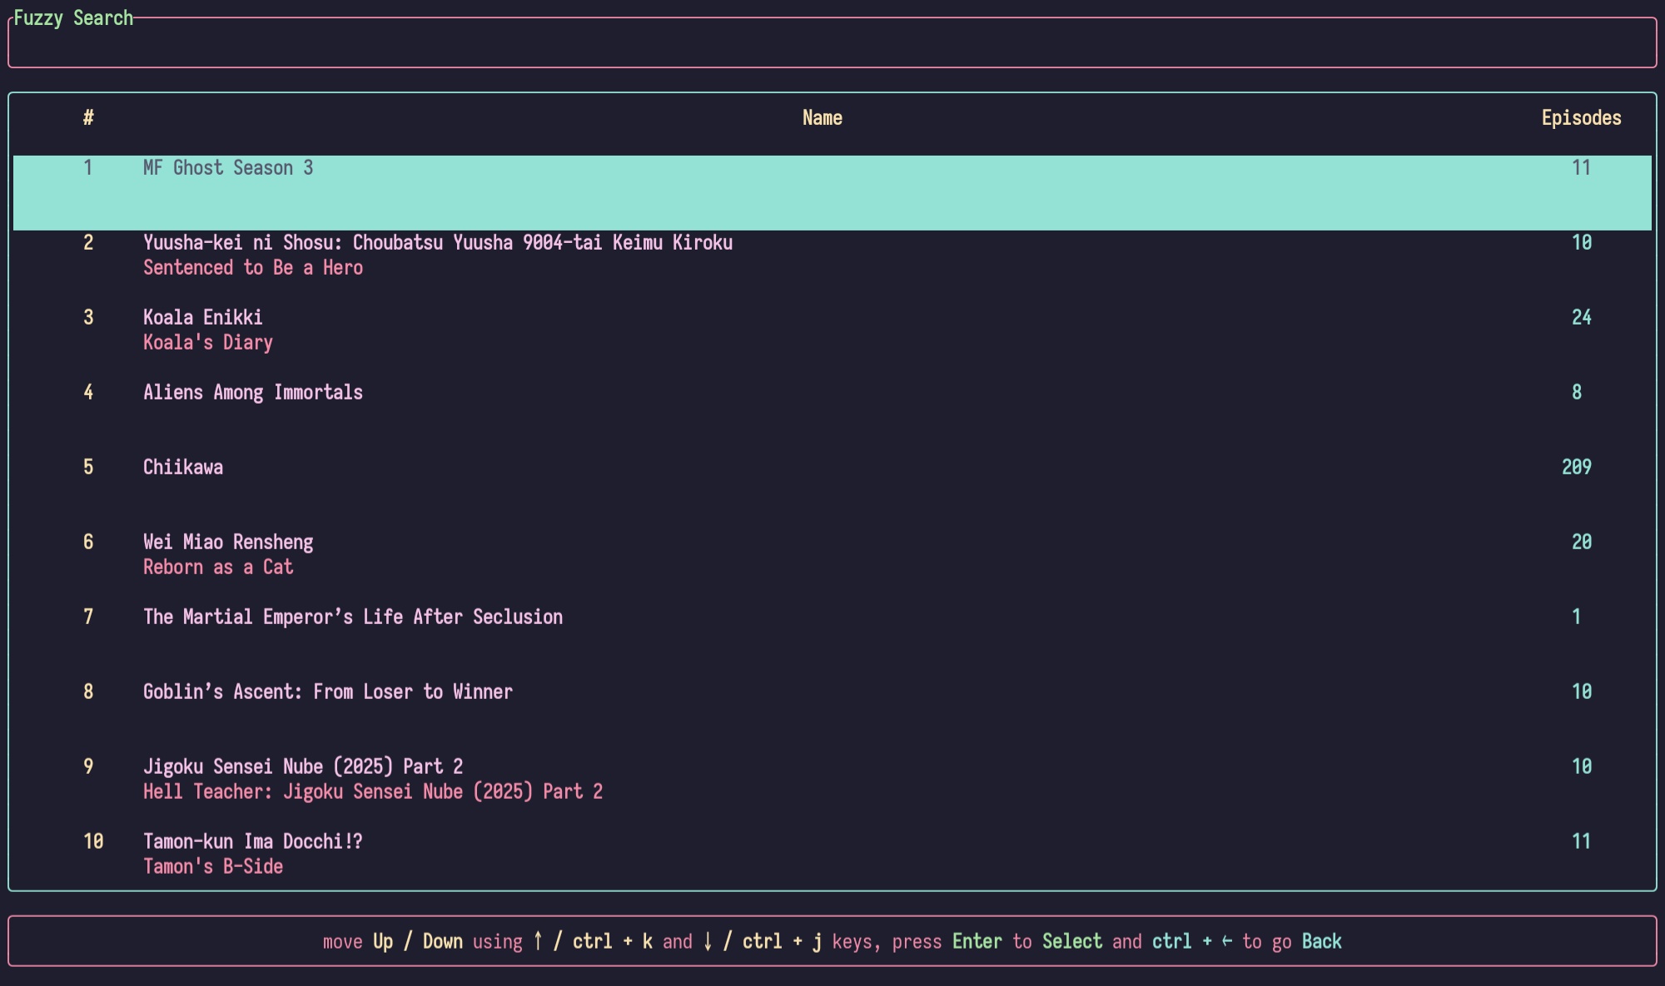Select Aliens Among Immortals
The height and width of the screenshot is (986, 1665).
tap(252, 393)
